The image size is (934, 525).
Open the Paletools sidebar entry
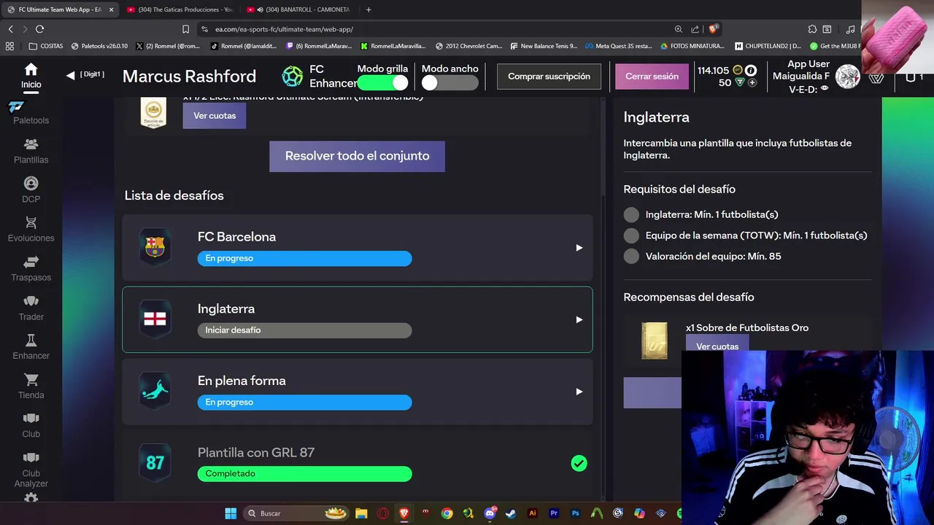coord(31,113)
